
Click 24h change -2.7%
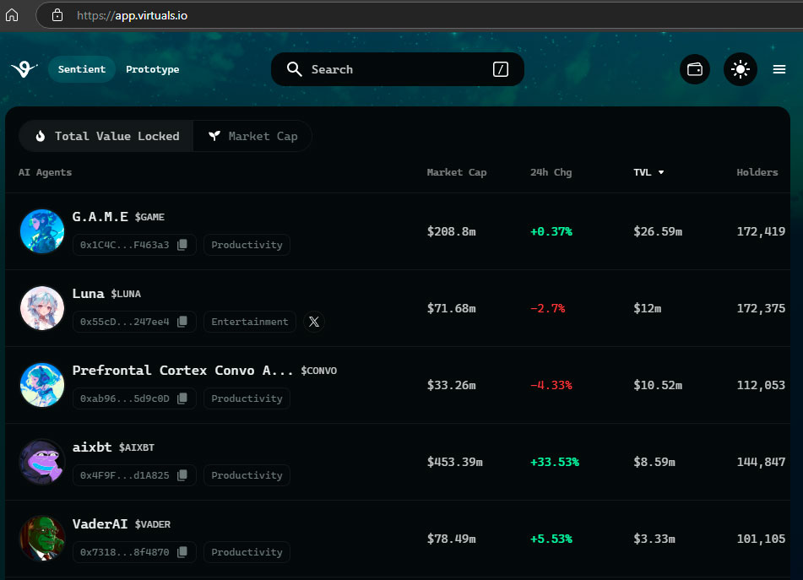tap(547, 308)
